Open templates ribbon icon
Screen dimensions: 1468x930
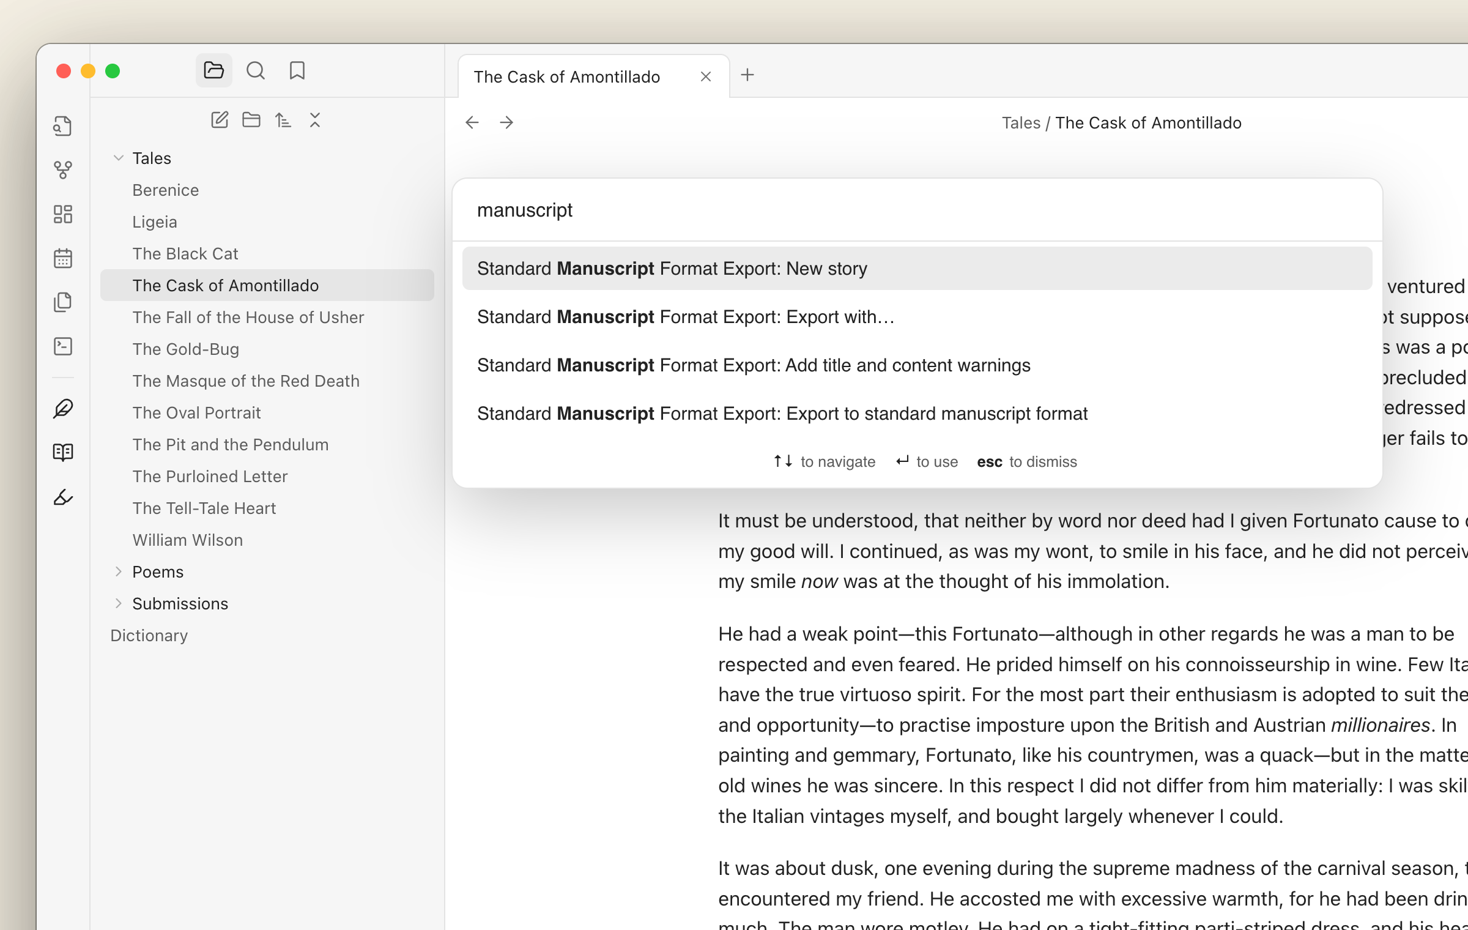click(x=63, y=302)
